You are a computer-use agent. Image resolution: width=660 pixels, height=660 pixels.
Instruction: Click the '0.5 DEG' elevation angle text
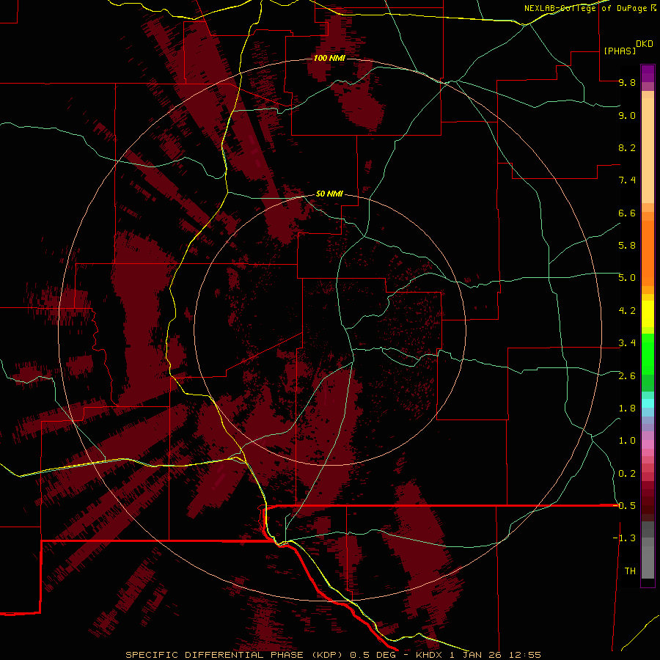click(373, 655)
